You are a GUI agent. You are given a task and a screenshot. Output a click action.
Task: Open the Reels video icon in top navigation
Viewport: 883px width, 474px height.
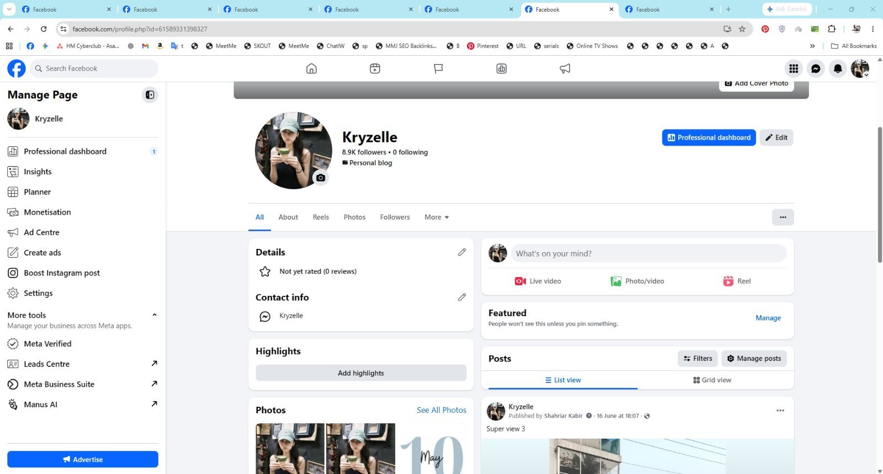375,68
